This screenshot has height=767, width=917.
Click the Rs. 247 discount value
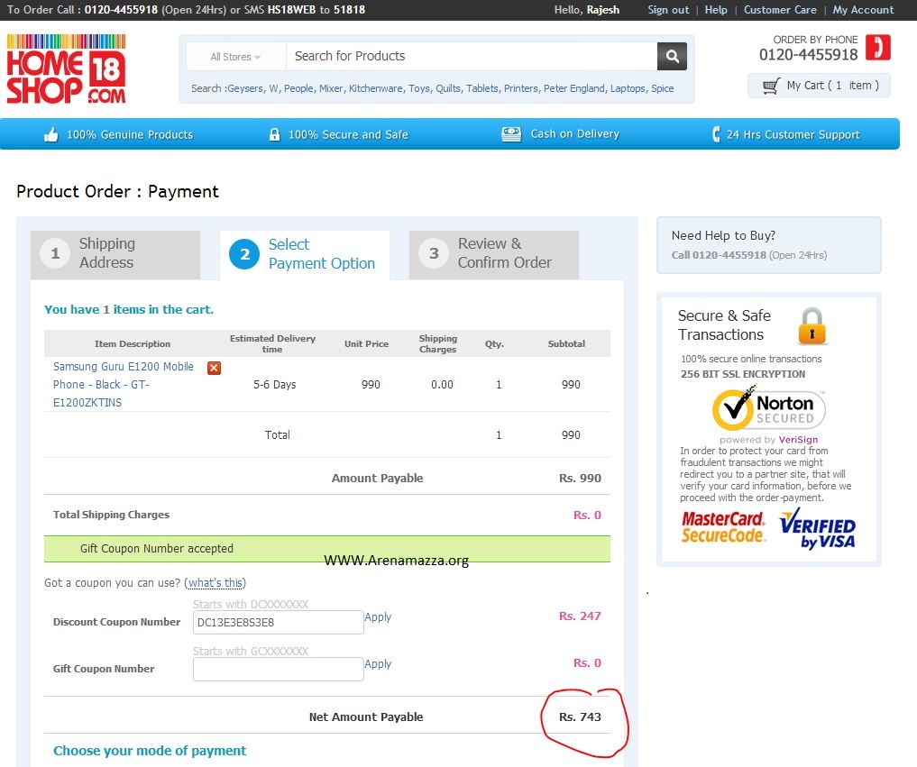(580, 616)
